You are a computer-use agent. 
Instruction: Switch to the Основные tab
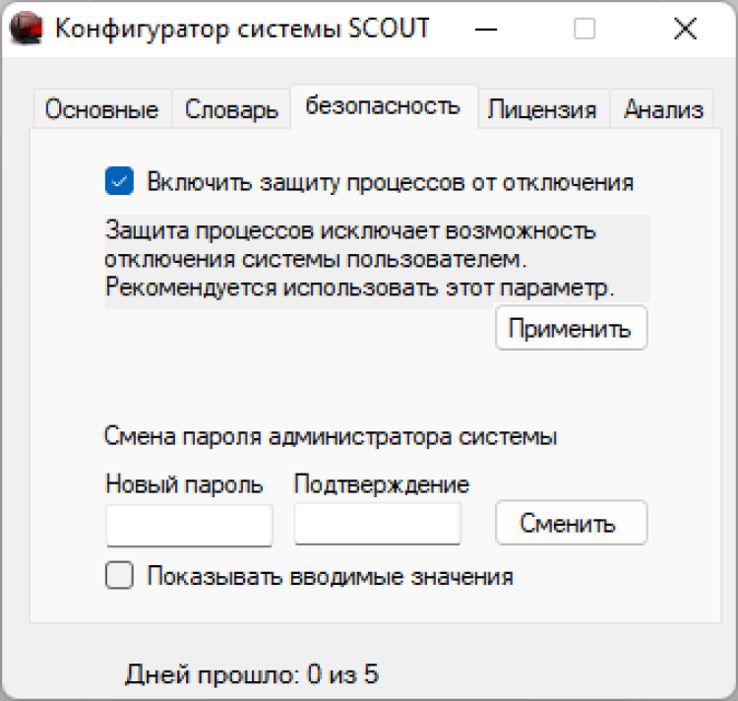coord(101,109)
